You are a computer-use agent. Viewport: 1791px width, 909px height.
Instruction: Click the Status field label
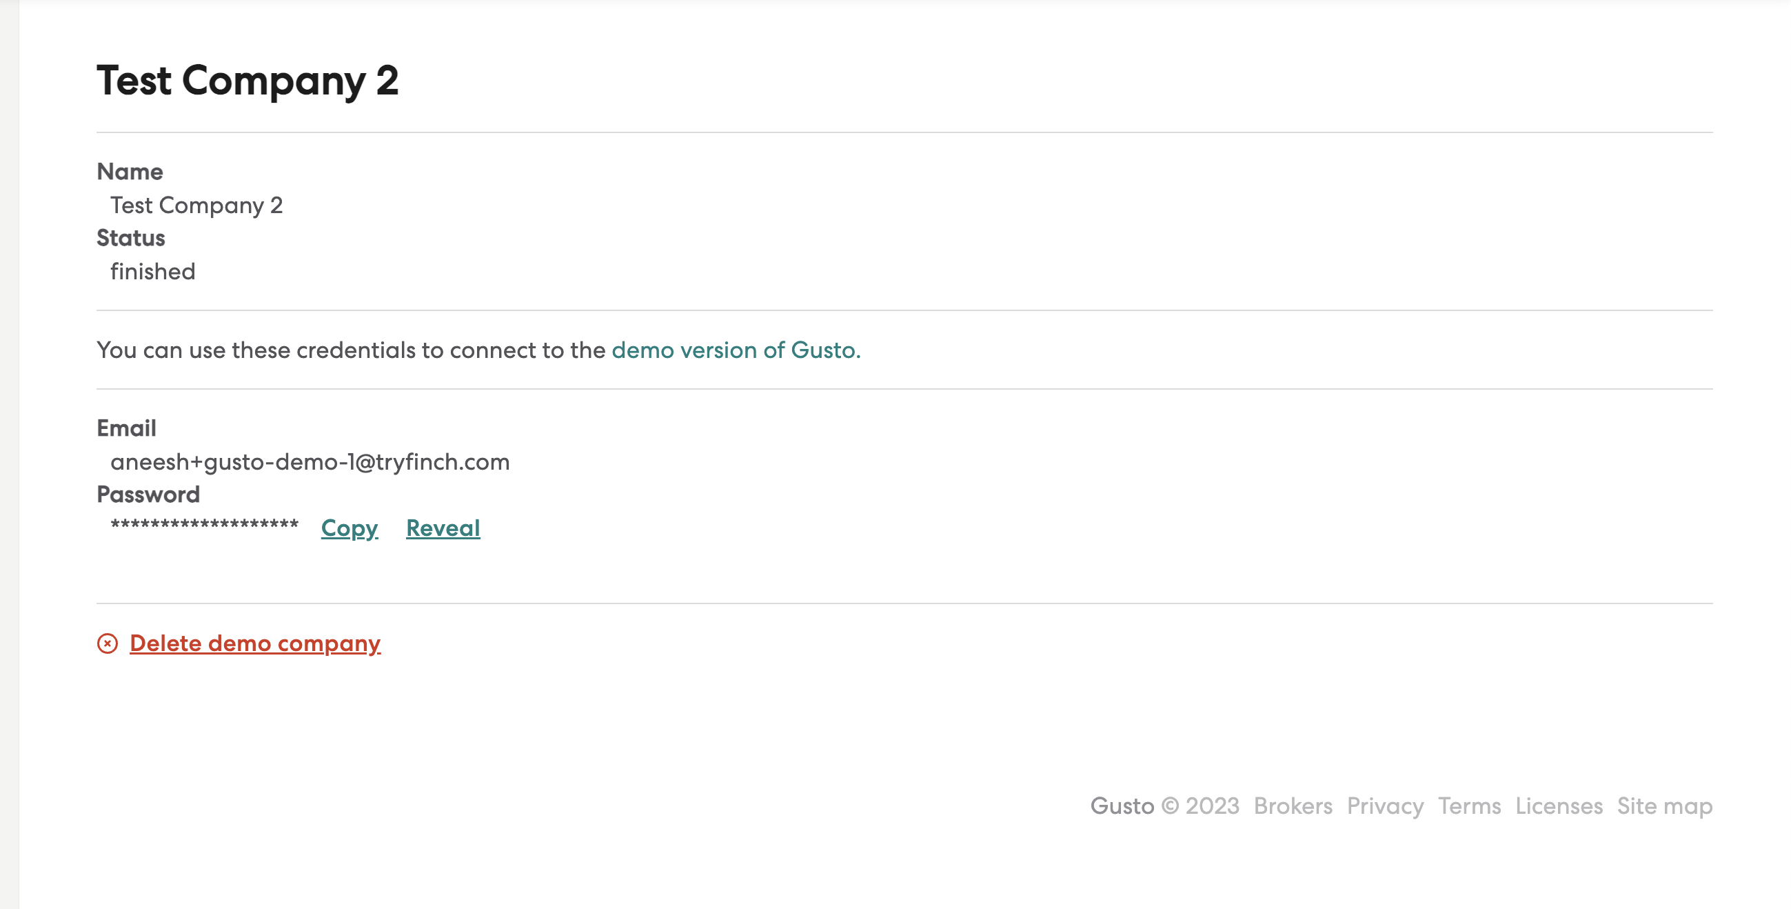[131, 238]
